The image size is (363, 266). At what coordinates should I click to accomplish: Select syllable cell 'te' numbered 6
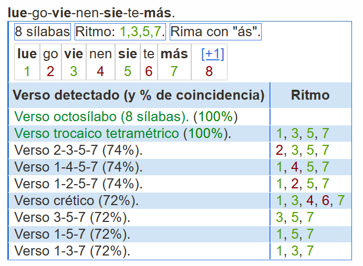149,62
